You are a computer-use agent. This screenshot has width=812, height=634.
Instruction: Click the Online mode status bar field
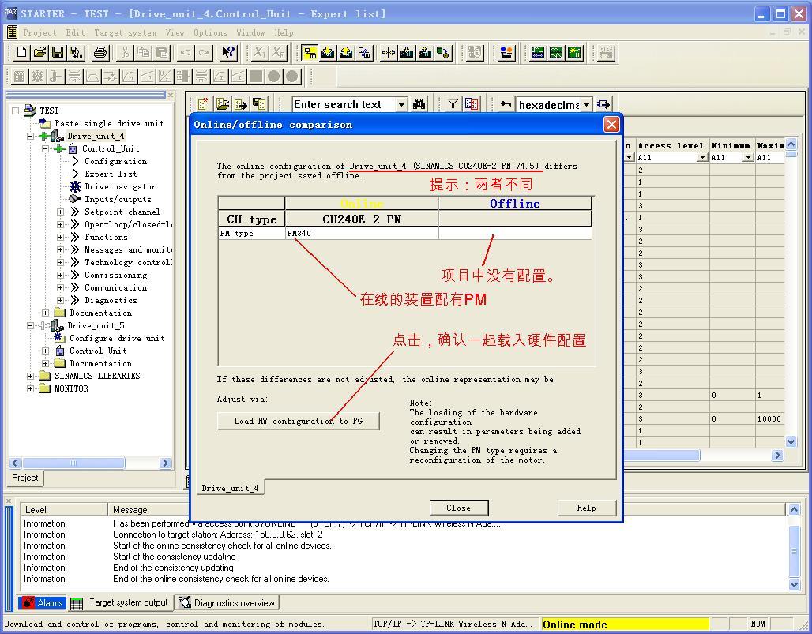(625, 625)
